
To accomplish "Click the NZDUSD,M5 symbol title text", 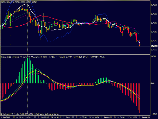I will point(7,2).
